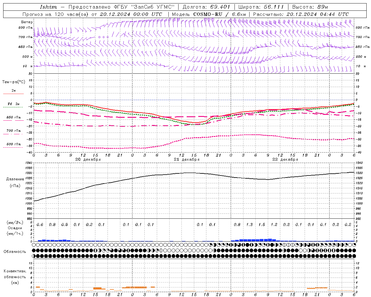Click the "700 гПа" temperature legend entry
Viewport: 371px width, 297px height.
(x=14, y=131)
